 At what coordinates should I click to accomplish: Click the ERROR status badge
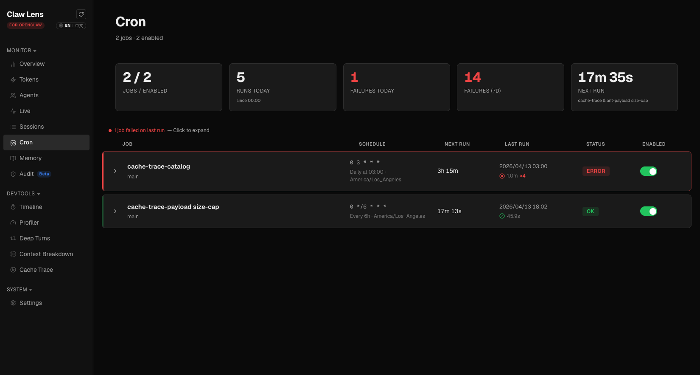click(x=596, y=171)
